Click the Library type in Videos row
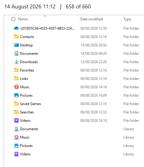144x167 pixels. pyautogui.click(x=129, y=154)
